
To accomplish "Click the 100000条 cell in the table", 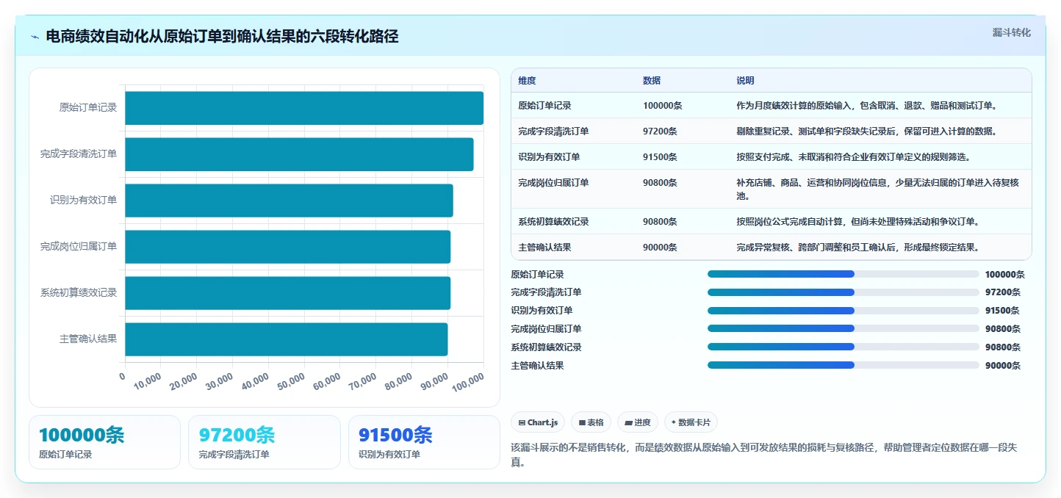I will pos(663,106).
